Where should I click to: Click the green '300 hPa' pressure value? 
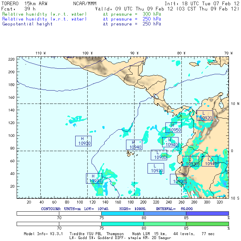click(x=152, y=14)
